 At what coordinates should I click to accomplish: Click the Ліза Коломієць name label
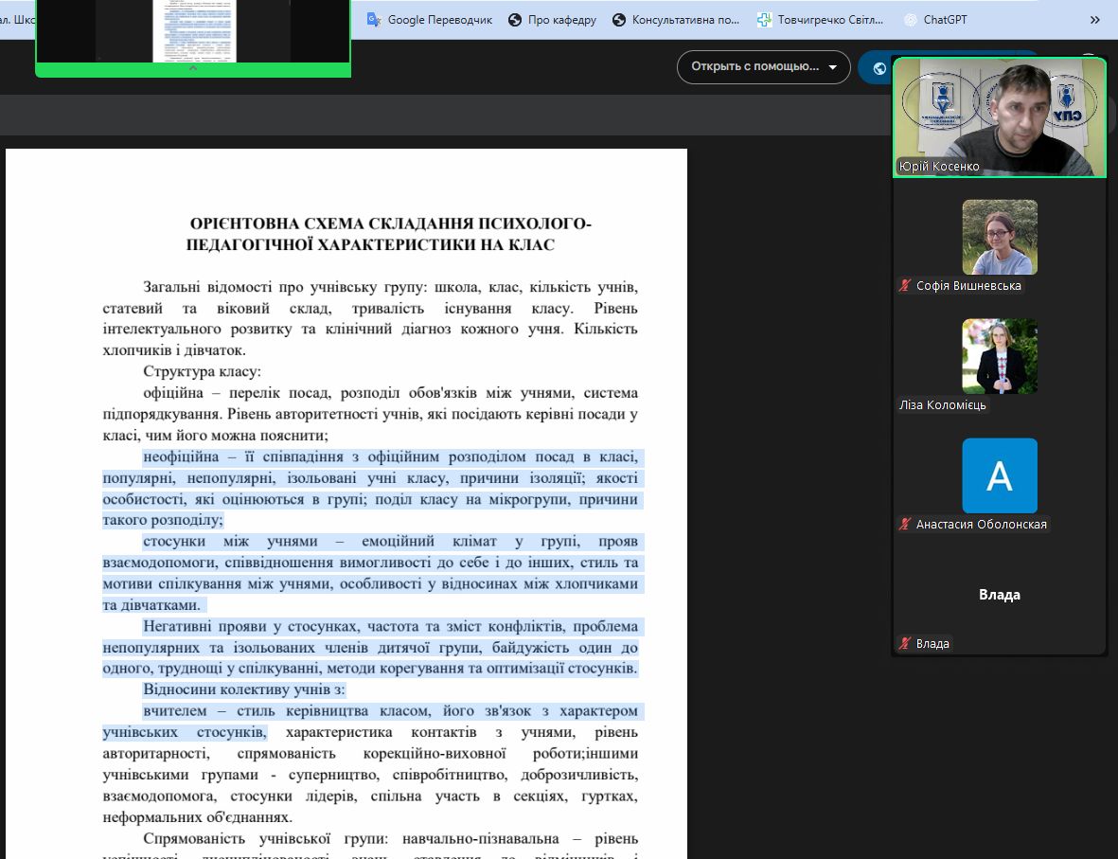[x=942, y=405]
